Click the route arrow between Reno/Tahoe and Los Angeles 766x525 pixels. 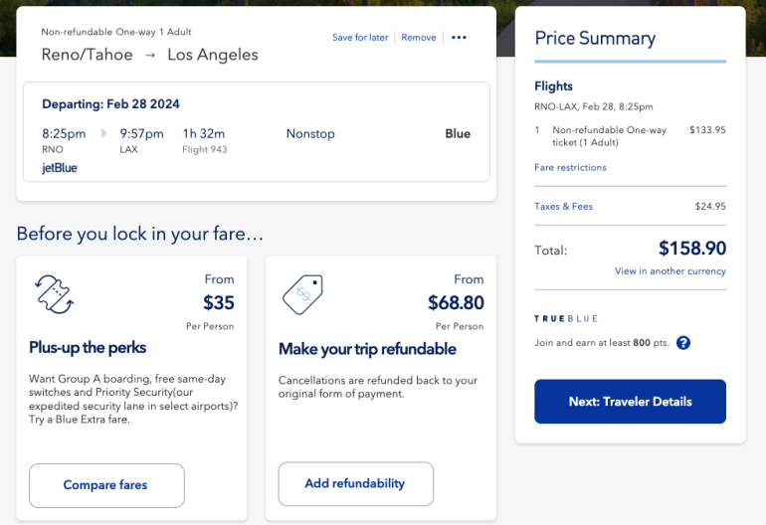click(150, 56)
